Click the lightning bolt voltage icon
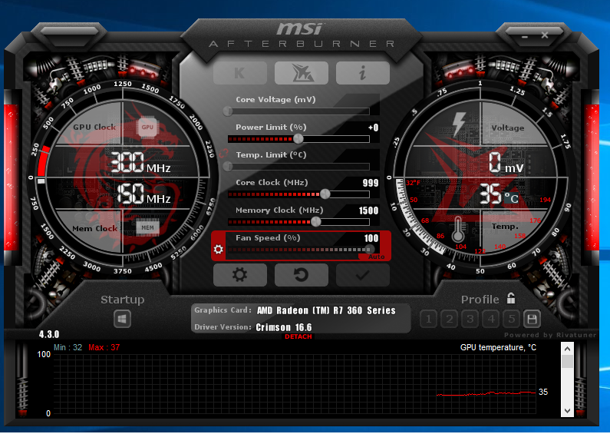The height and width of the screenshot is (434, 610). click(x=459, y=124)
